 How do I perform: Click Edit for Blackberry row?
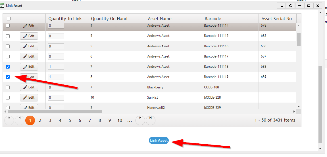[x=29, y=87]
